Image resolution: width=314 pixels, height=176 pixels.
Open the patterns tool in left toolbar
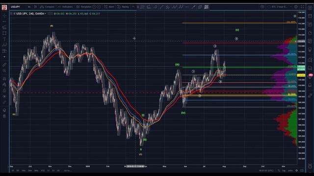pyautogui.click(x=4, y=45)
